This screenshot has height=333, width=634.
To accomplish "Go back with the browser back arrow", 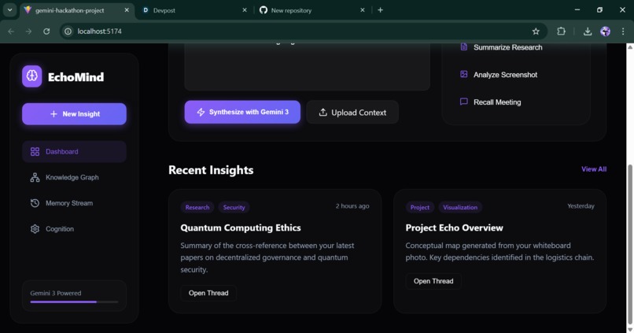I will tap(11, 31).
